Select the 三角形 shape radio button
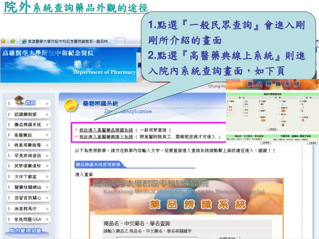Screen dimensions: 319x239 click(280, 121)
